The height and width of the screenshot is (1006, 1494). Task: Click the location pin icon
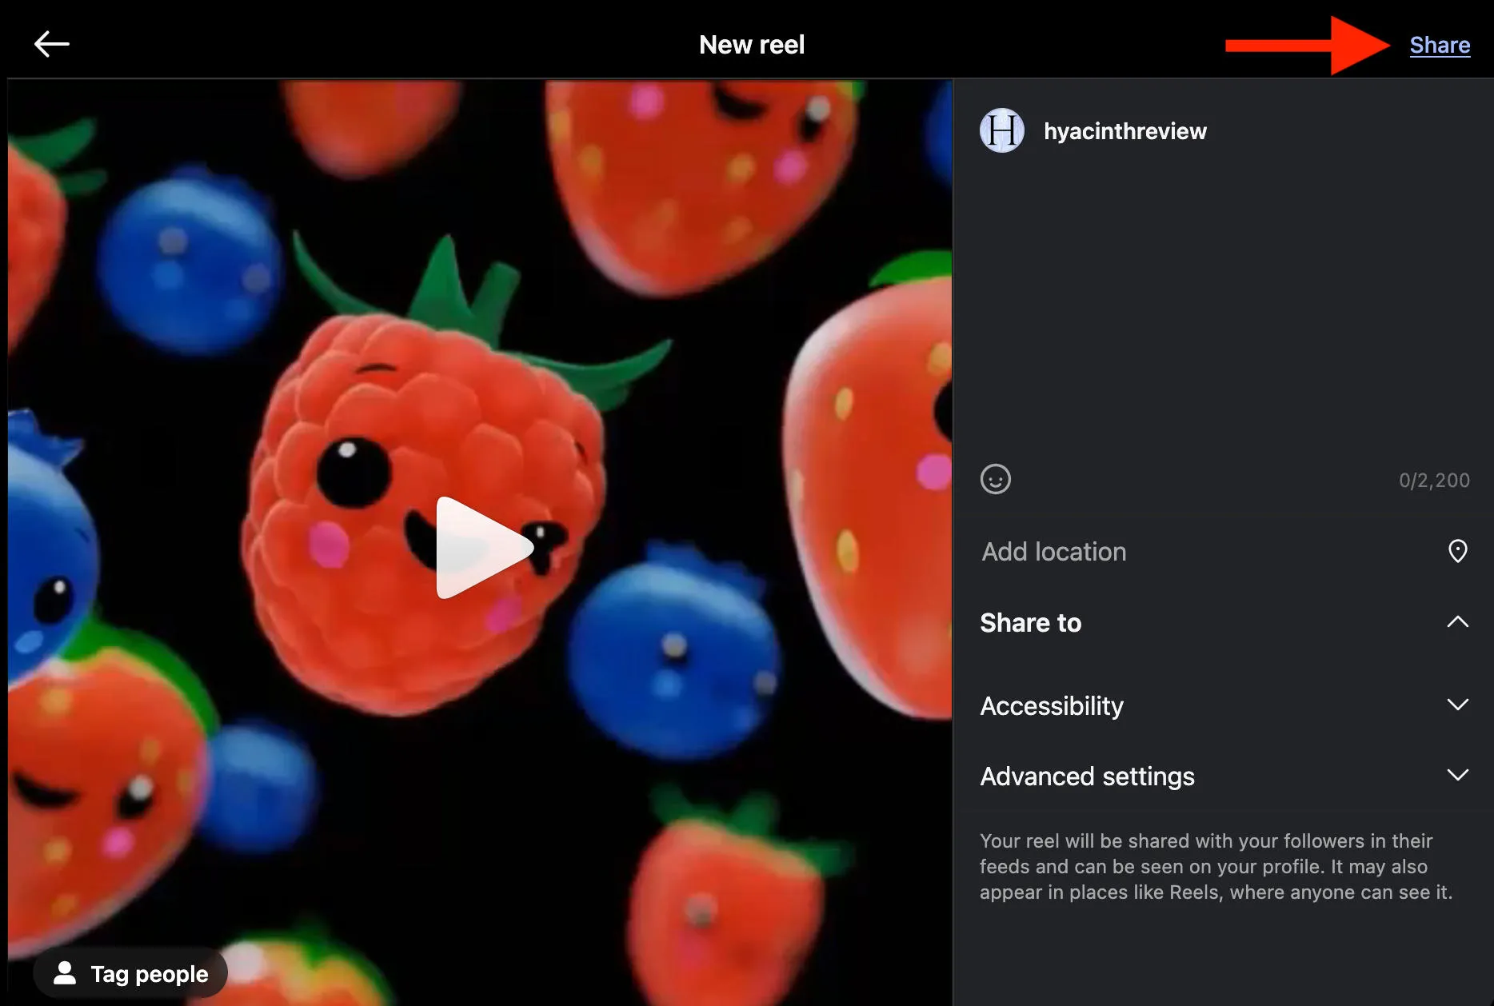tap(1457, 551)
